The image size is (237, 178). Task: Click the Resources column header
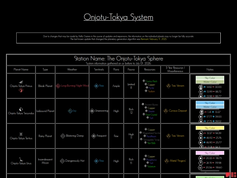click(x=150, y=69)
